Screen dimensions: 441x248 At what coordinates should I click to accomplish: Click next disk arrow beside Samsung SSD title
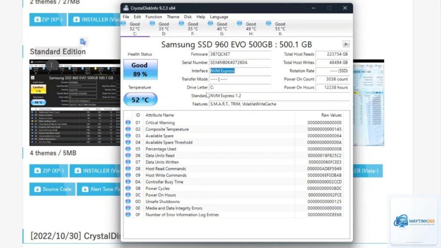pyautogui.click(x=346, y=44)
